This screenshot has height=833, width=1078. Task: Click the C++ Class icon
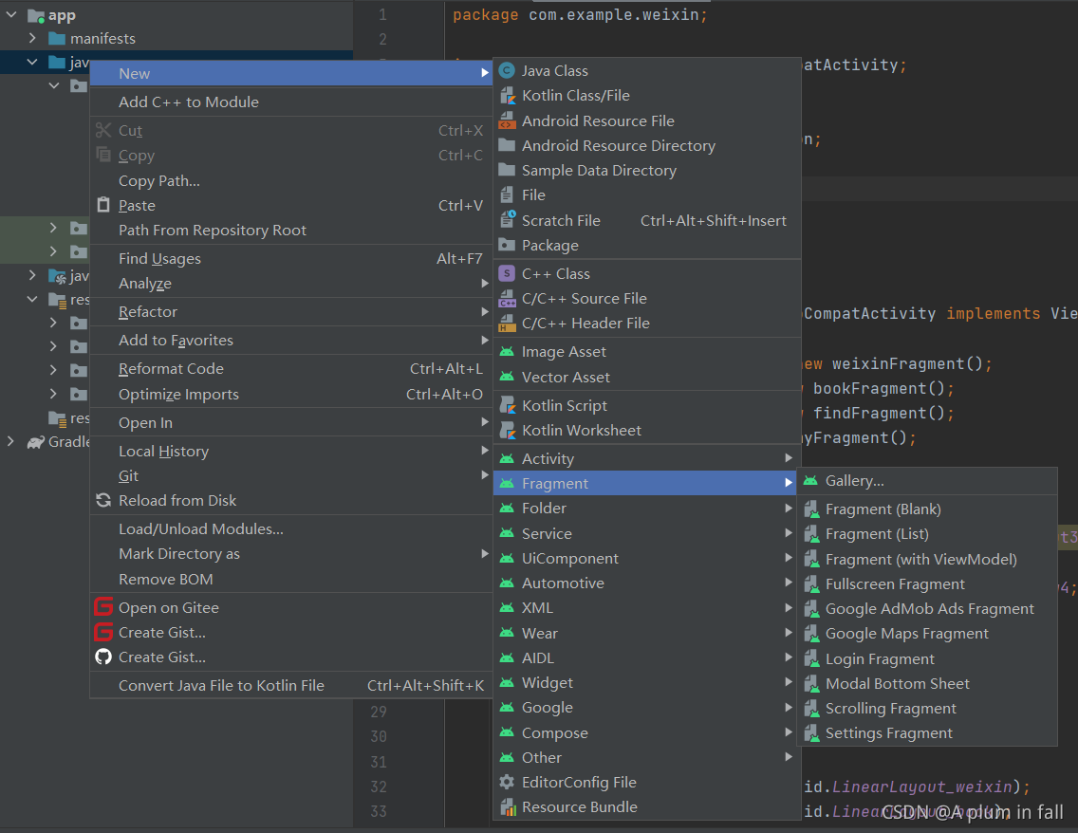(x=507, y=273)
